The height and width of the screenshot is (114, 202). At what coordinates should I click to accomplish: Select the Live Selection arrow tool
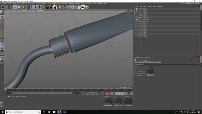[11, 7]
